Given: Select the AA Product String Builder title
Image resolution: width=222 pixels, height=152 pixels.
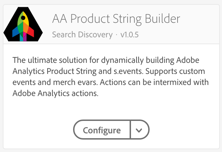Looking at the screenshot, I should 116,19.
